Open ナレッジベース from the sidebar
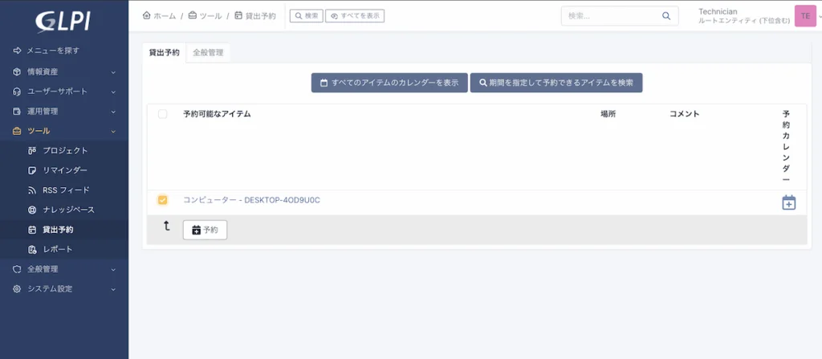 68,210
